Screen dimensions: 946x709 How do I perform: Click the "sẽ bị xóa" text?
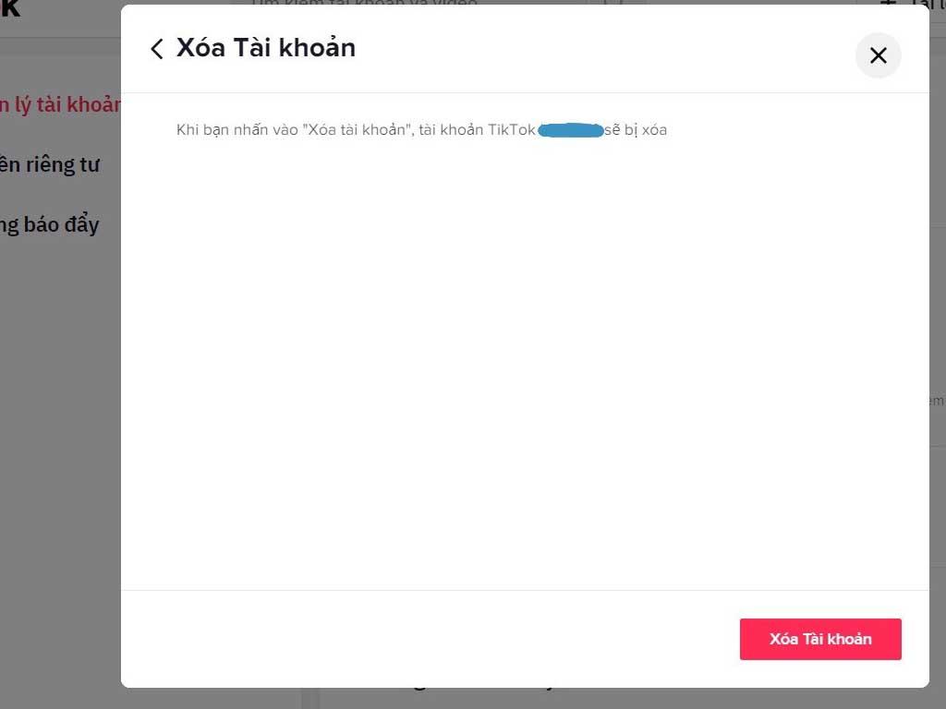[636, 130]
